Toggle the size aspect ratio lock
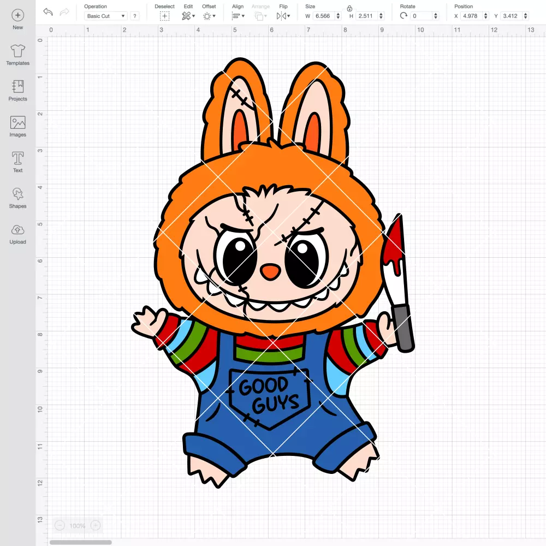This screenshot has width=546, height=546. [x=349, y=8]
